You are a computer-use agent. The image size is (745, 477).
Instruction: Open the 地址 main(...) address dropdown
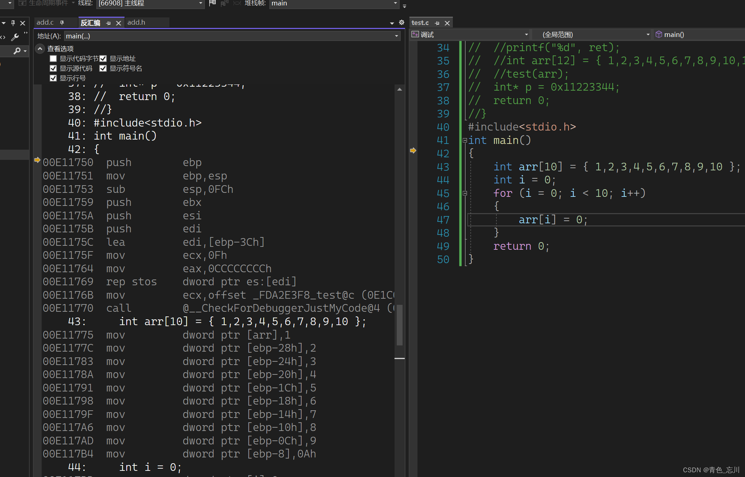point(396,36)
